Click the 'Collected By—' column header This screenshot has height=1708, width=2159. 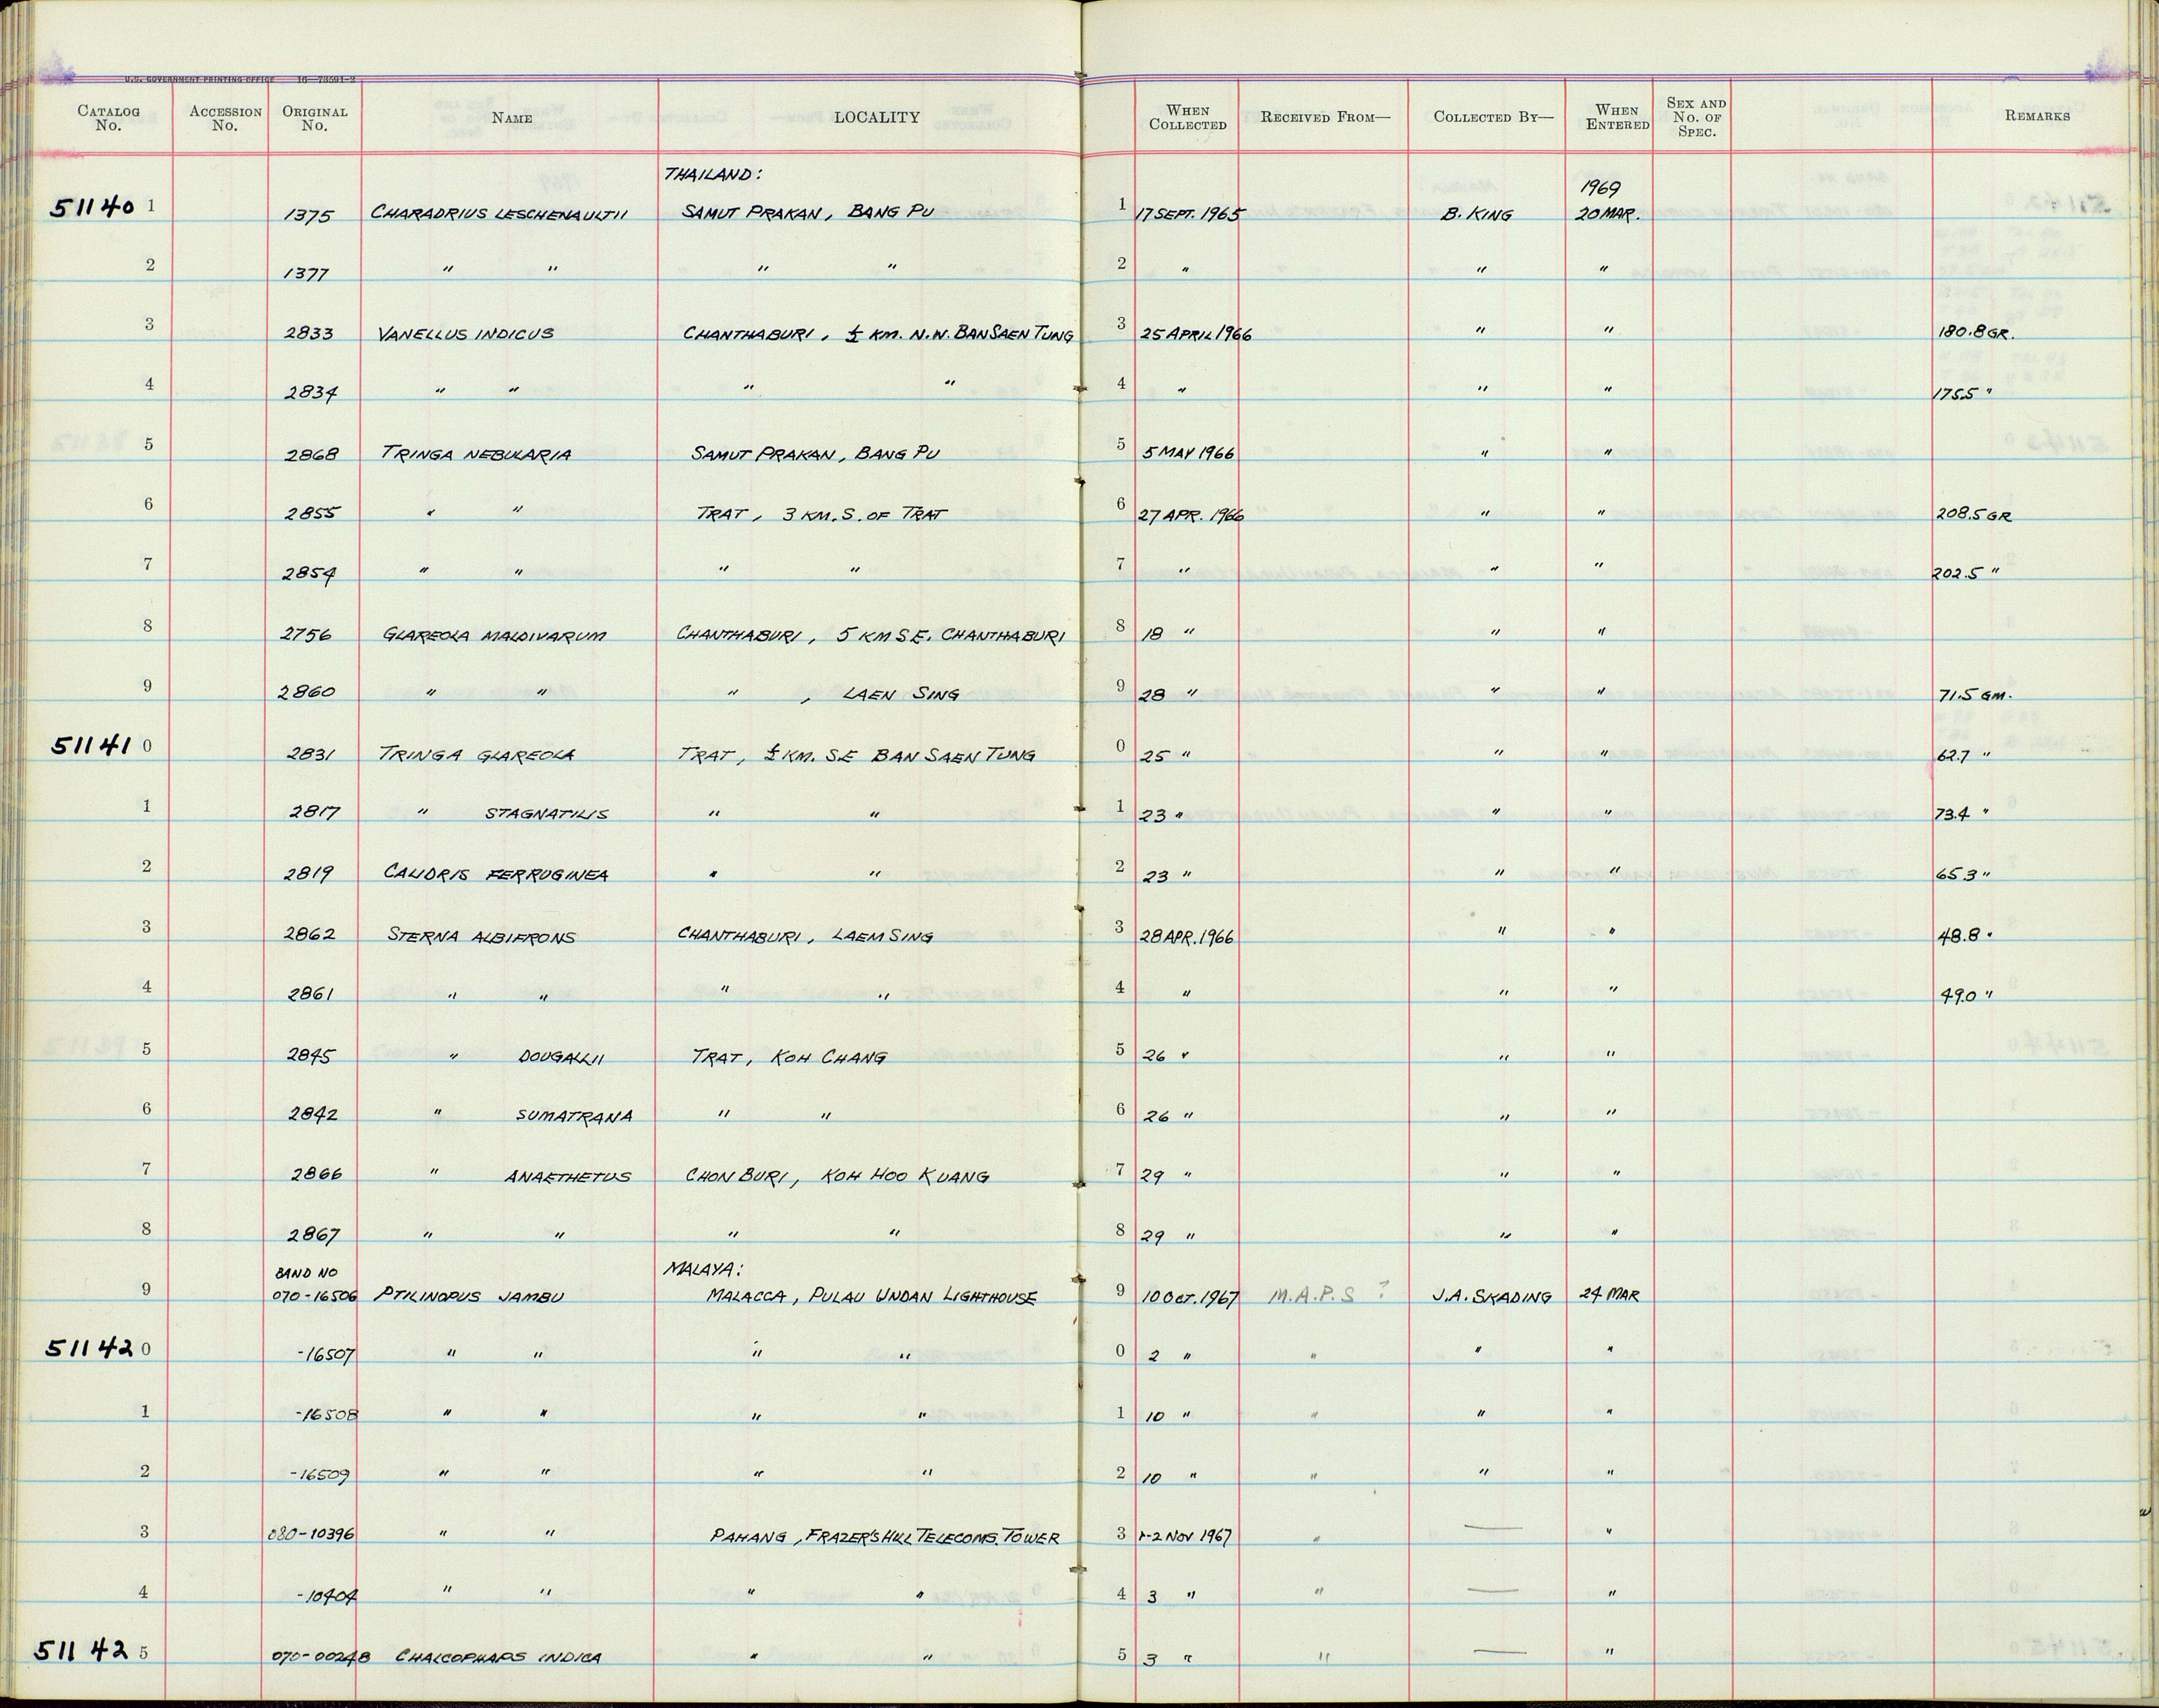tap(1493, 117)
